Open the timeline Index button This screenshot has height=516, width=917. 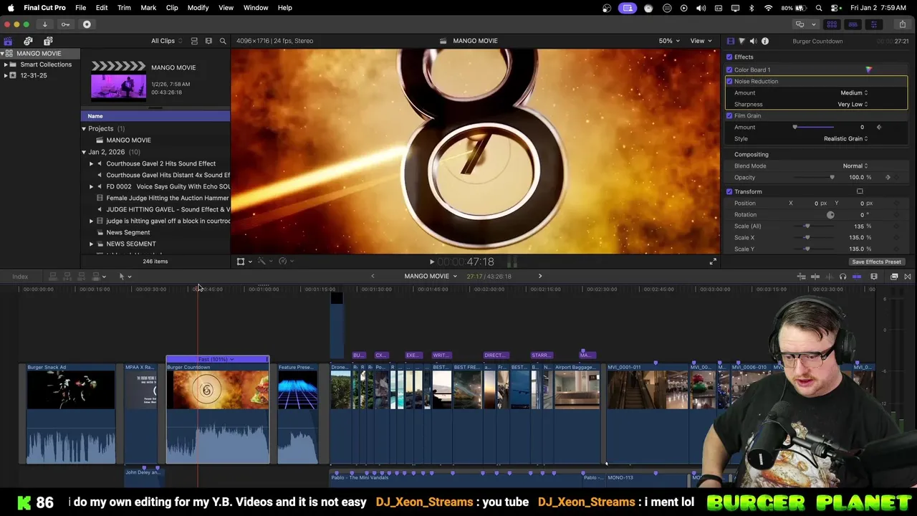tap(20, 277)
